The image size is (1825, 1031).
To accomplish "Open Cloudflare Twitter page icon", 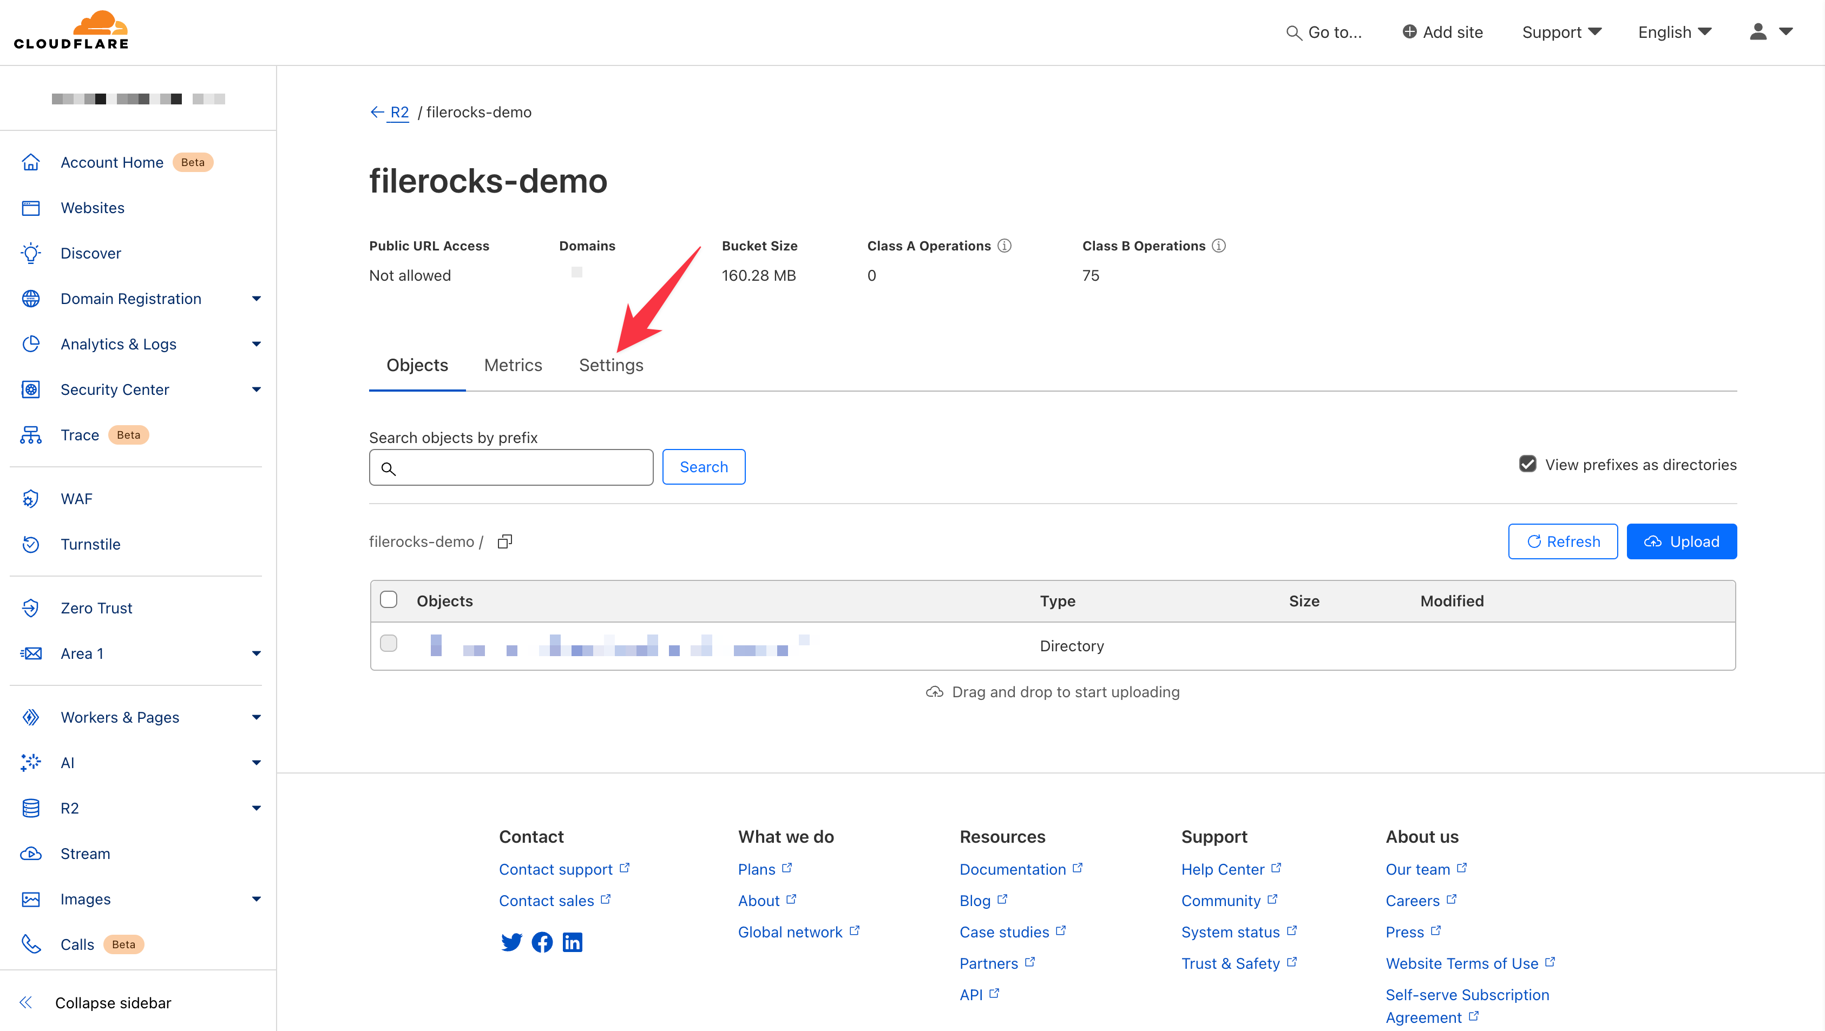I will click(x=511, y=942).
